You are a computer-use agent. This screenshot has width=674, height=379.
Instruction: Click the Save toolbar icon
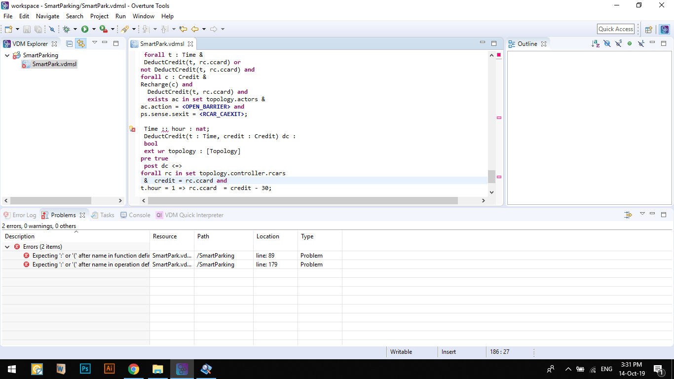[x=27, y=29]
